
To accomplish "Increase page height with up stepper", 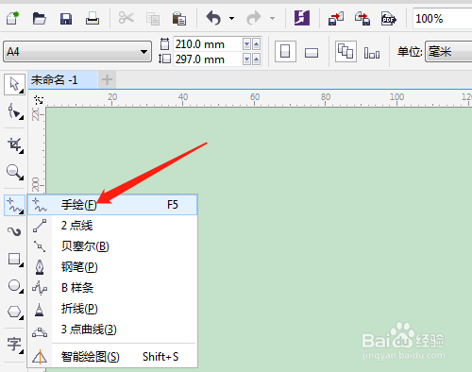I will click(257, 59).
